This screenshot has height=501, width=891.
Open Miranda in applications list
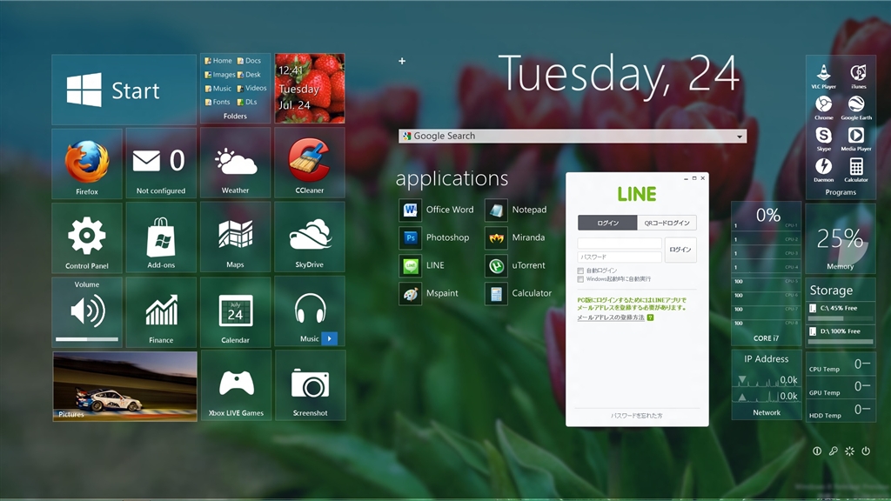[515, 237]
